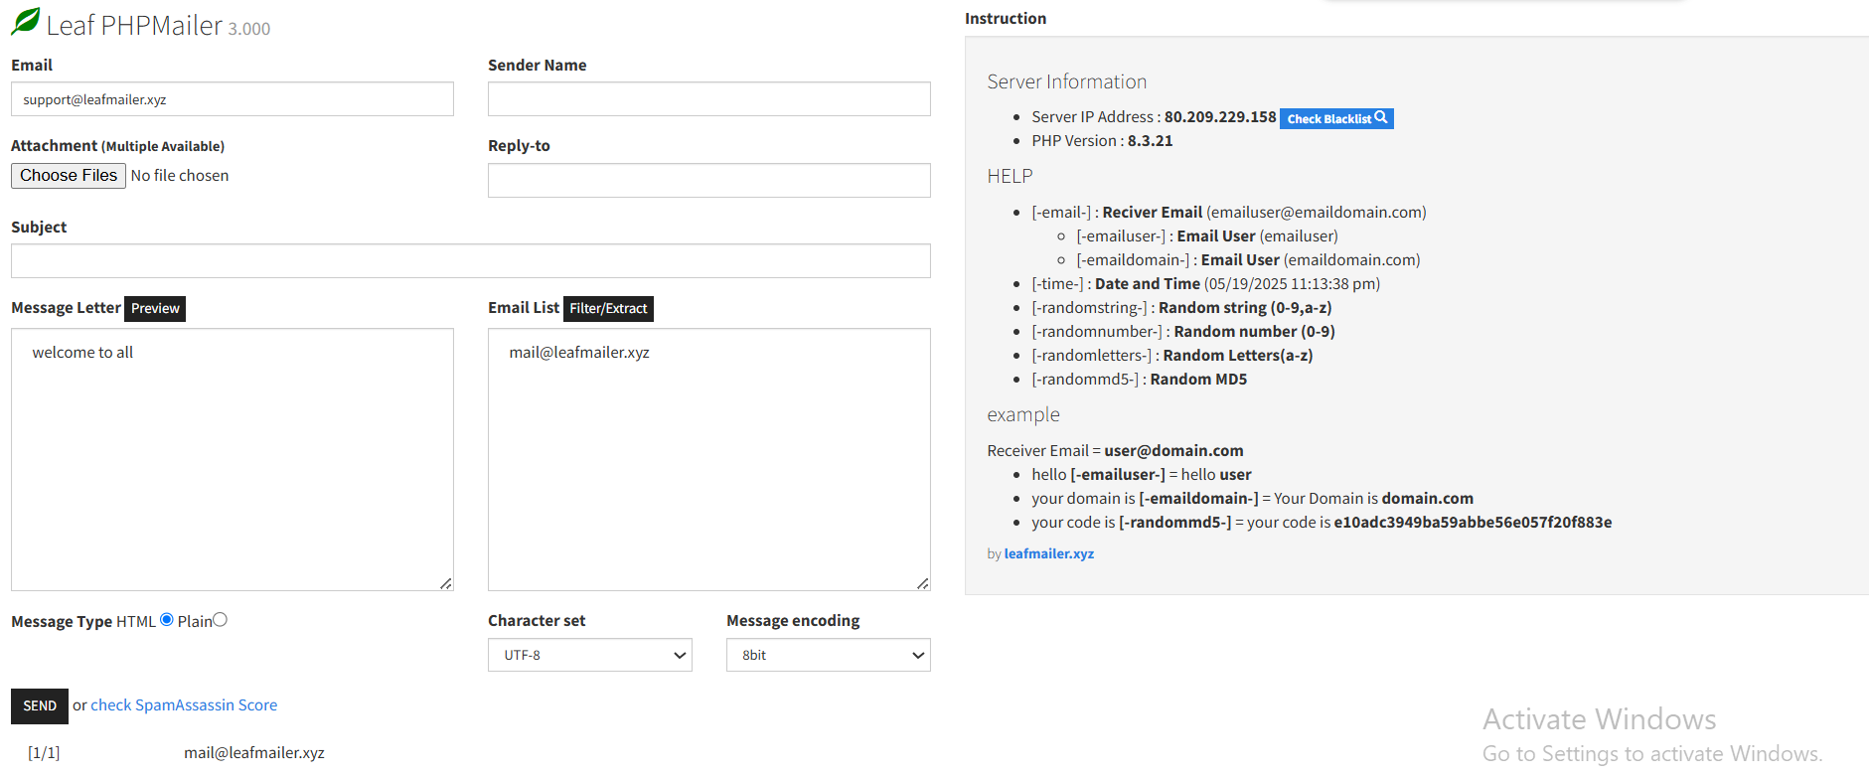This screenshot has width=1869, height=778.
Task: Click the Server Information heading
Action: point(1066,81)
